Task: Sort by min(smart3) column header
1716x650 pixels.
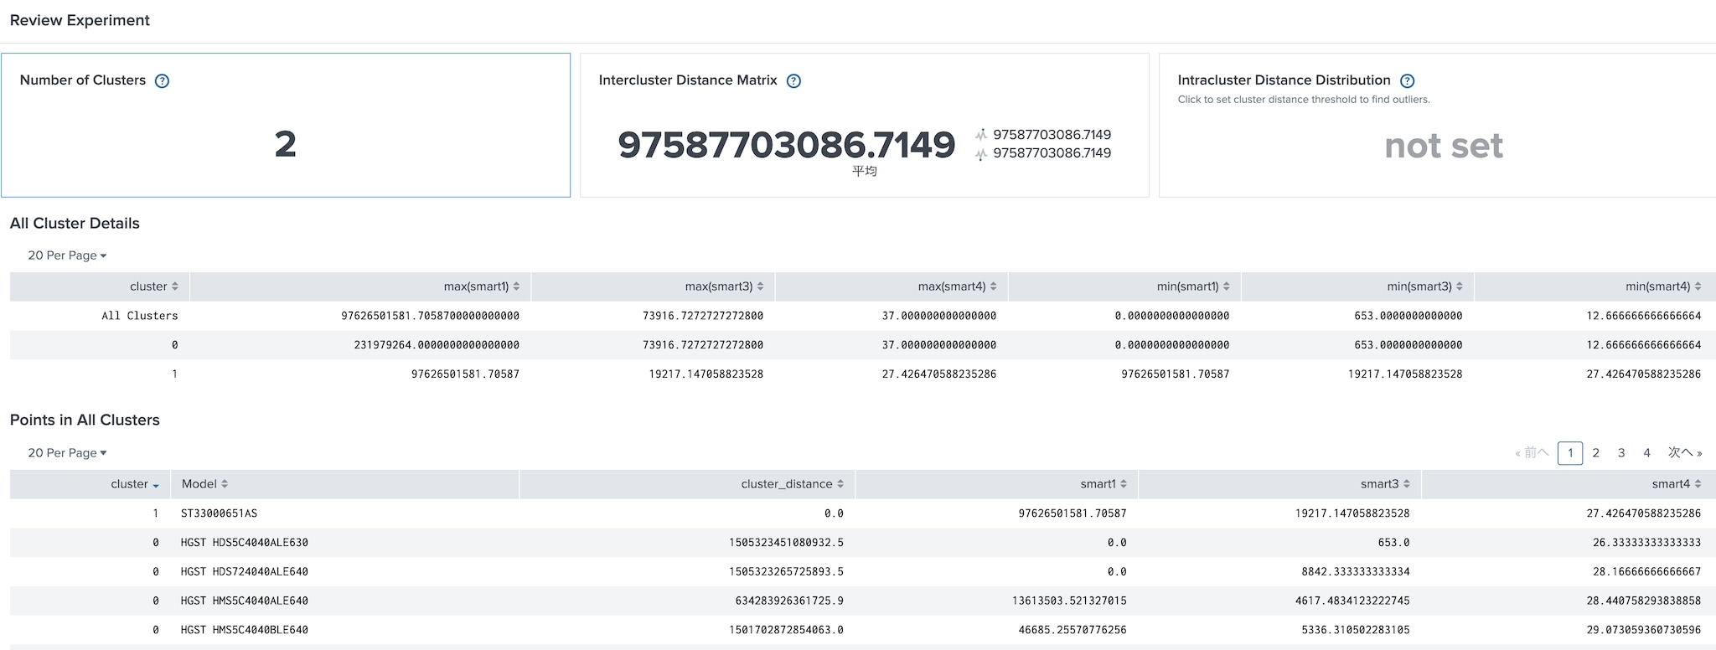Action: 1424,286
